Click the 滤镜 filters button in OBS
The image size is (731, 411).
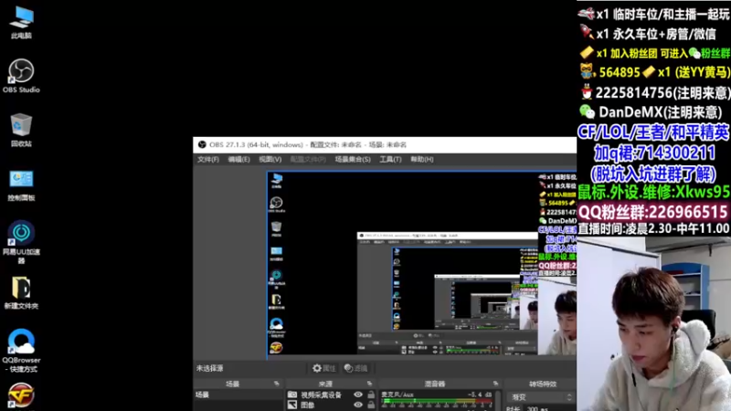(355, 368)
